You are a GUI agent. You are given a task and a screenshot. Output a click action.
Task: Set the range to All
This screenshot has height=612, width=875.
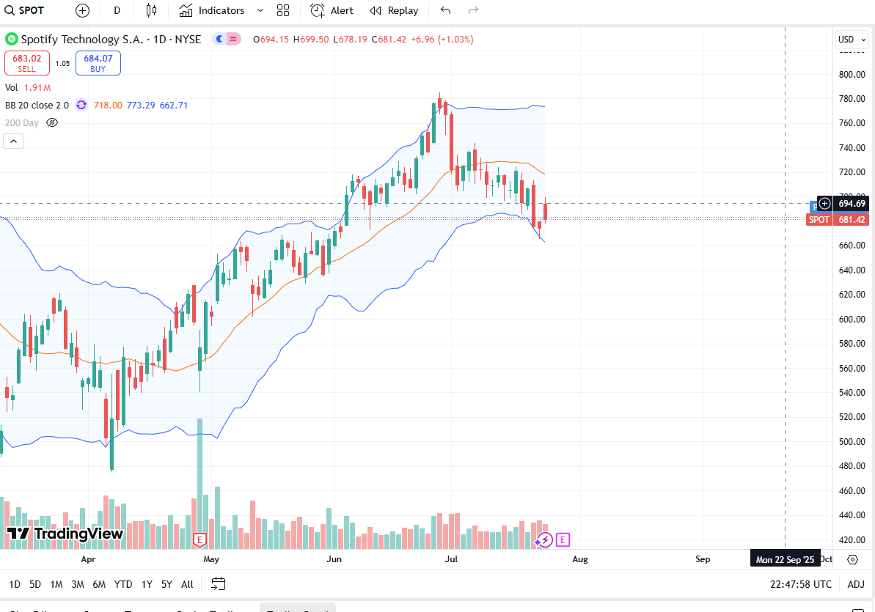(x=188, y=585)
